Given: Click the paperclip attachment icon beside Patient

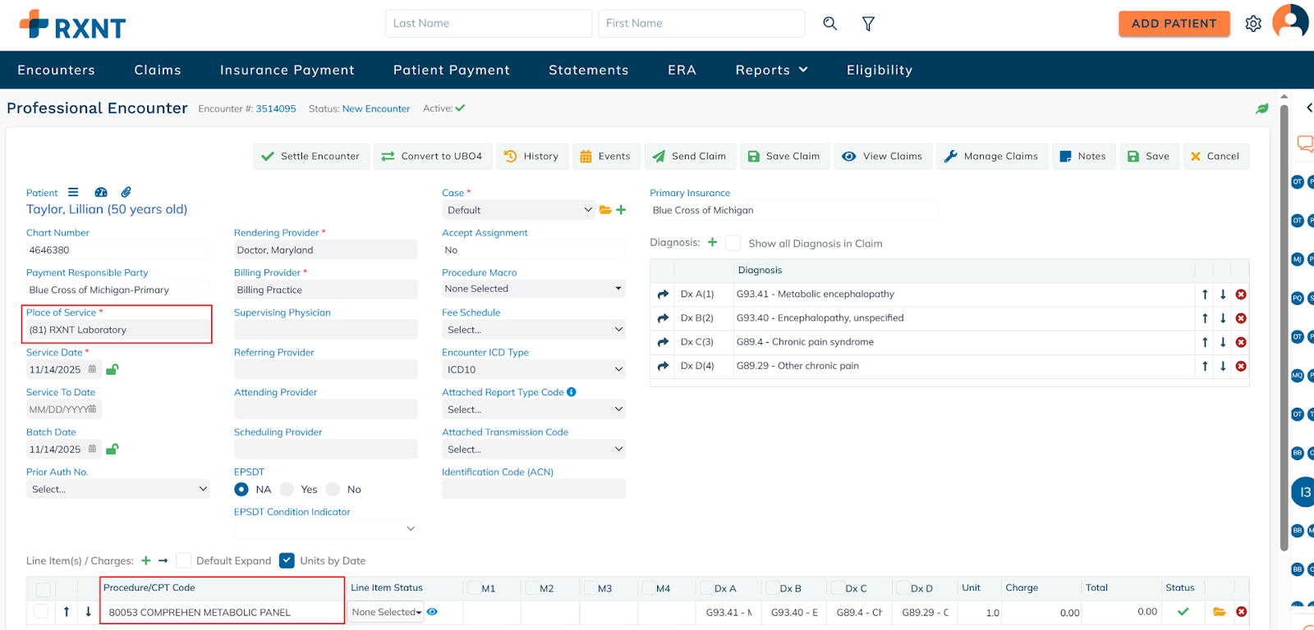Looking at the screenshot, I should pyautogui.click(x=126, y=192).
